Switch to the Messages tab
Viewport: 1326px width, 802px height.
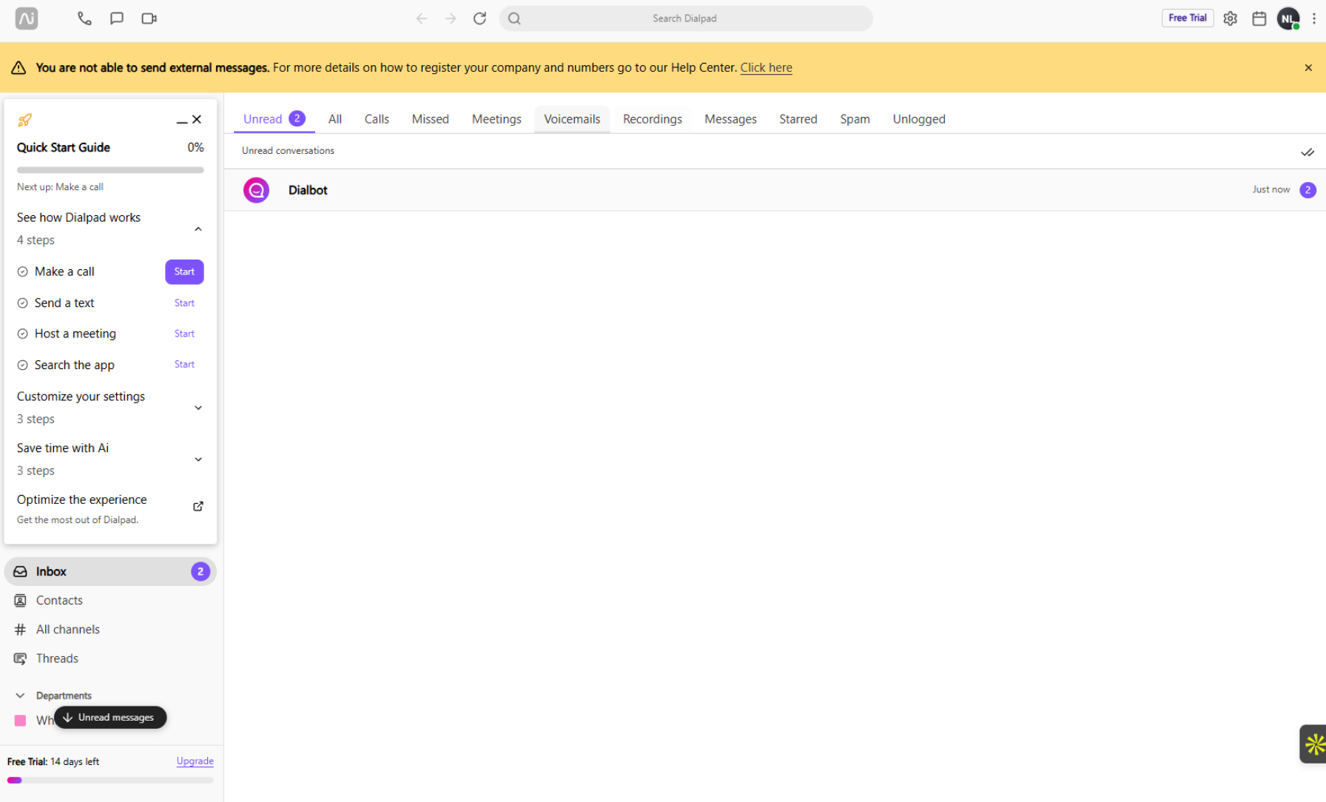pos(730,119)
